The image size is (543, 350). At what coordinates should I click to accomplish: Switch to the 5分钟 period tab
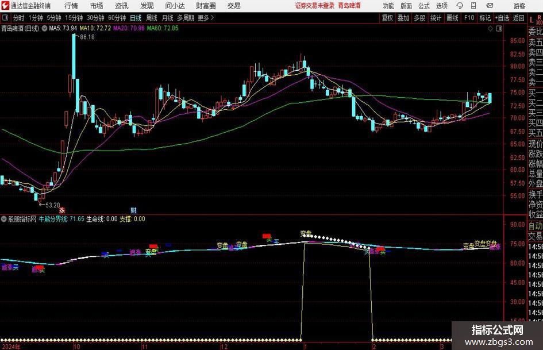54,18
